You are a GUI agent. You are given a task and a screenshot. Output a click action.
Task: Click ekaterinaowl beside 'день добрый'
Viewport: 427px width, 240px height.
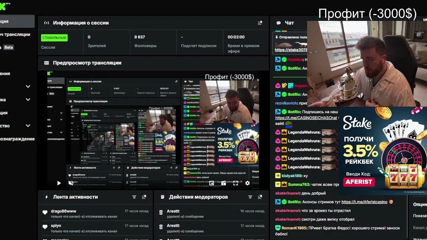click(288, 193)
